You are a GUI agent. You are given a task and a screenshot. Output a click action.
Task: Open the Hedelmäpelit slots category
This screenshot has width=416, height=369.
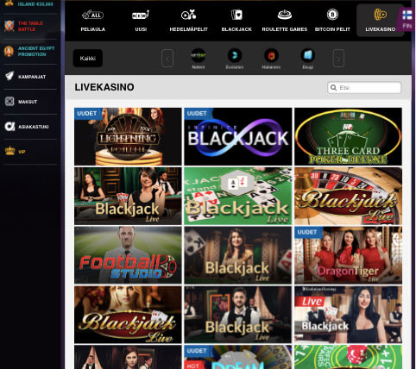[x=188, y=21]
